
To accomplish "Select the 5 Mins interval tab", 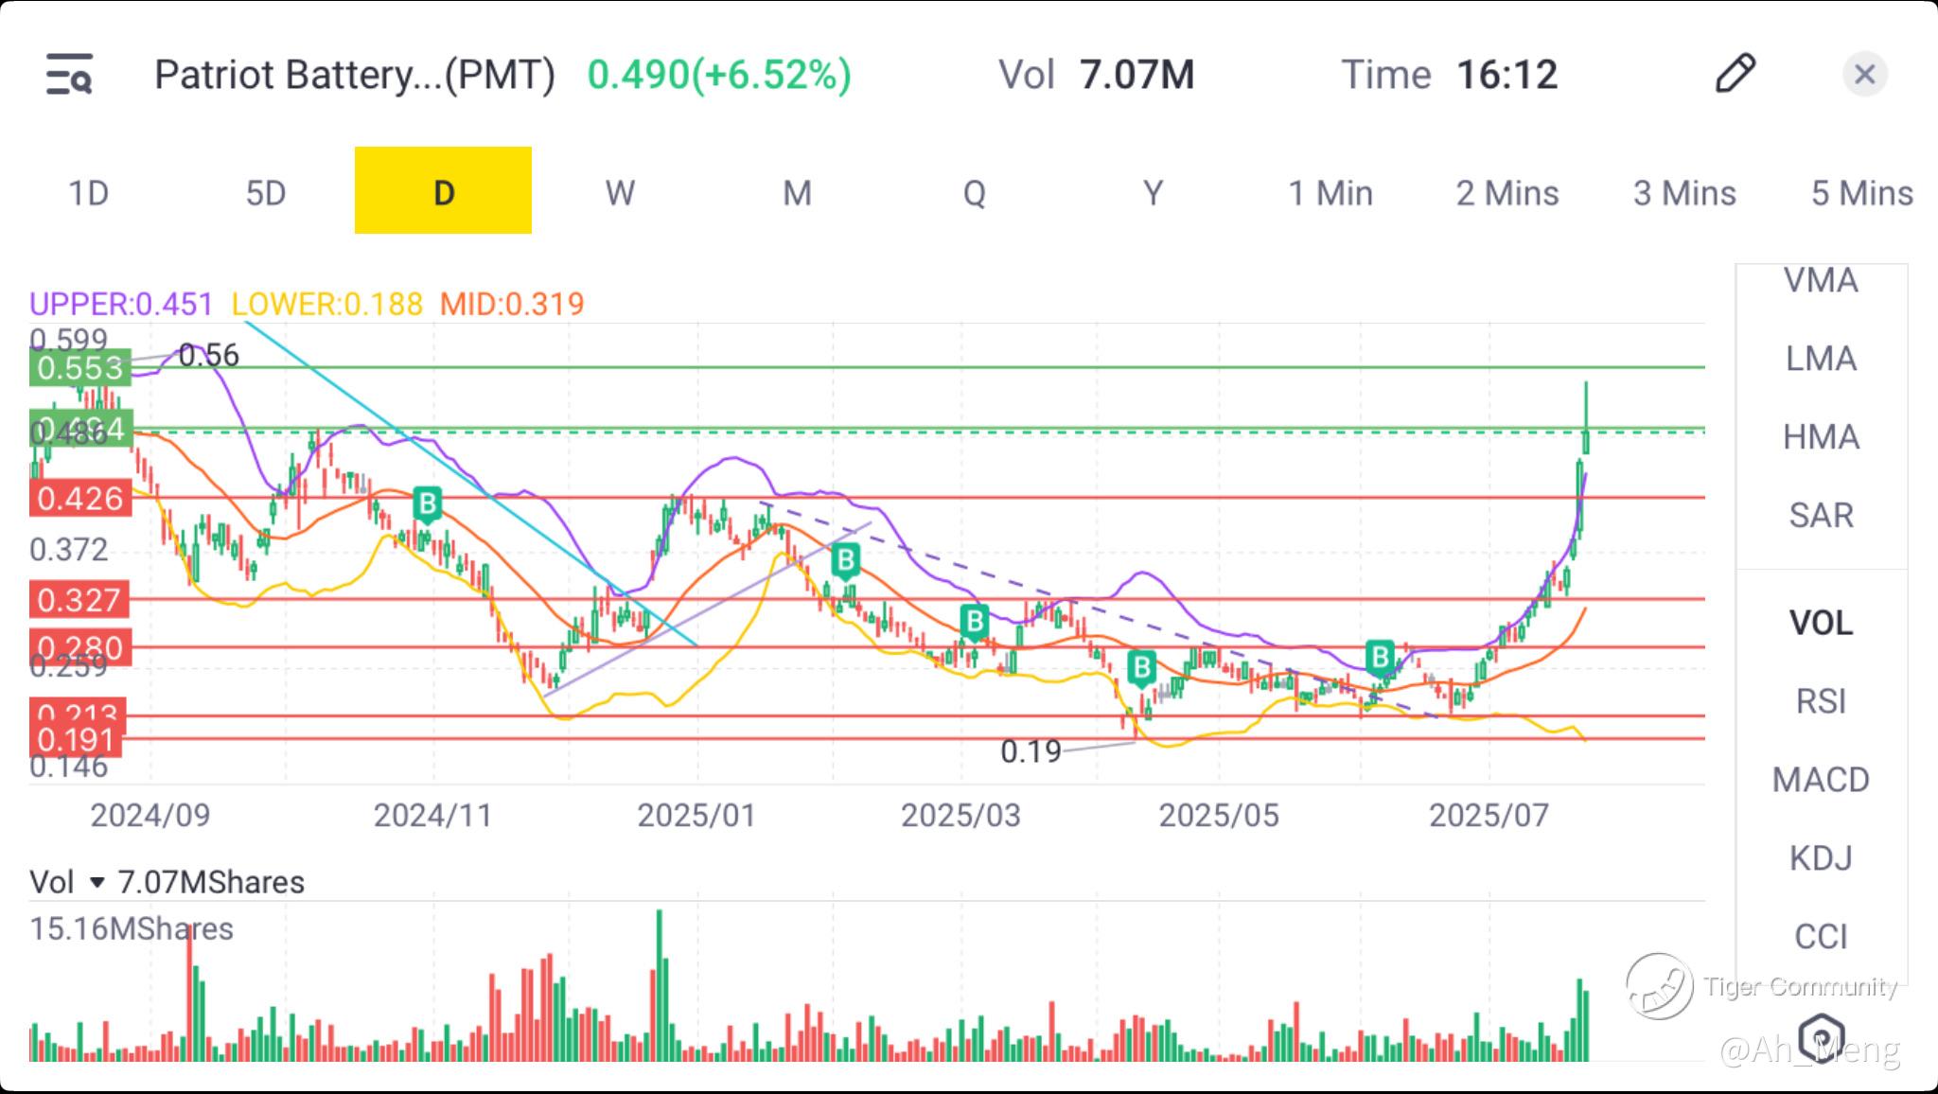I will 1860,193.
